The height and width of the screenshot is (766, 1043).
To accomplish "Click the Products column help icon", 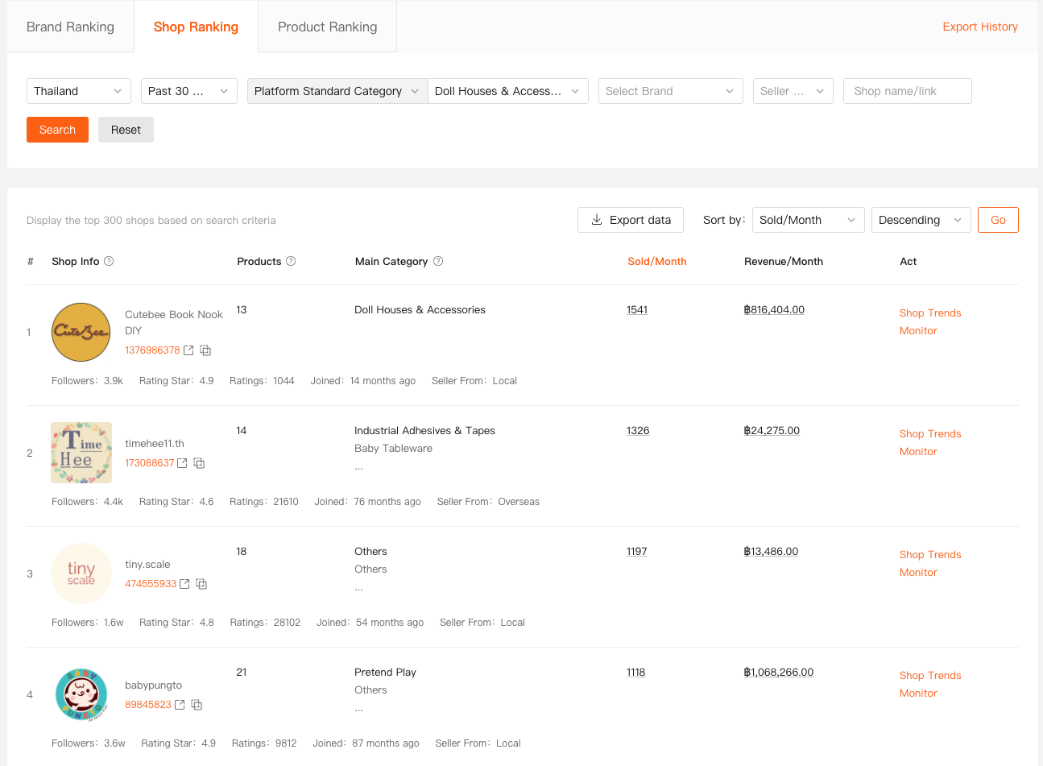I will pyautogui.click(x=291, y=261).
